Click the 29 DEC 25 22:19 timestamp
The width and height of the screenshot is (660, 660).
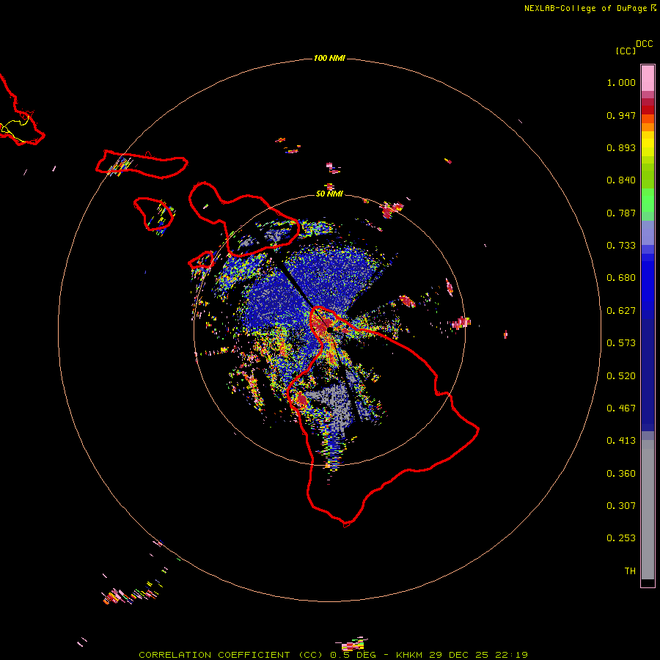479,655
